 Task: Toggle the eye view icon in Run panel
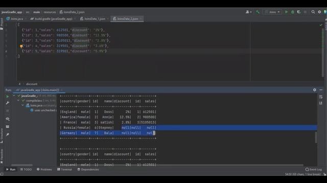tap(8, 119)
